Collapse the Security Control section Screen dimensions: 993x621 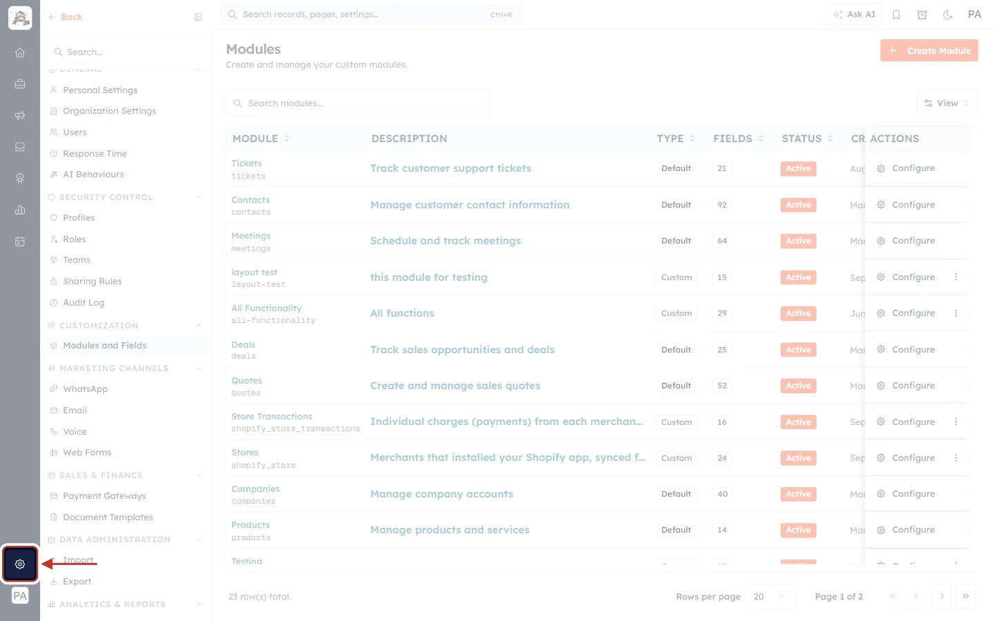[x=199, y=197]
